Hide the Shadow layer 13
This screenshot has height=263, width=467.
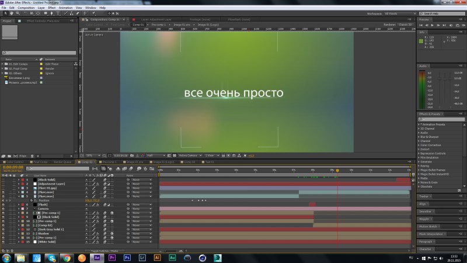4,233
